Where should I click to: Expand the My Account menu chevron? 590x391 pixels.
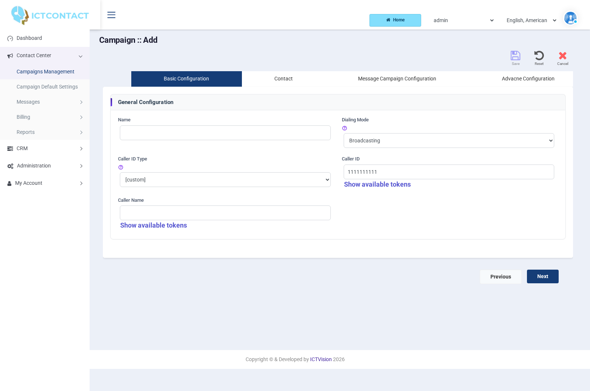pyautogui.click(x=81, y=183)
